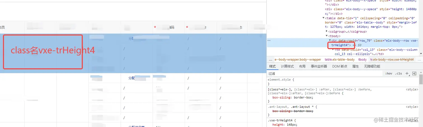Switch to the 样式 tab
This screenshot has width=423, height=127.
pos(272,66)
